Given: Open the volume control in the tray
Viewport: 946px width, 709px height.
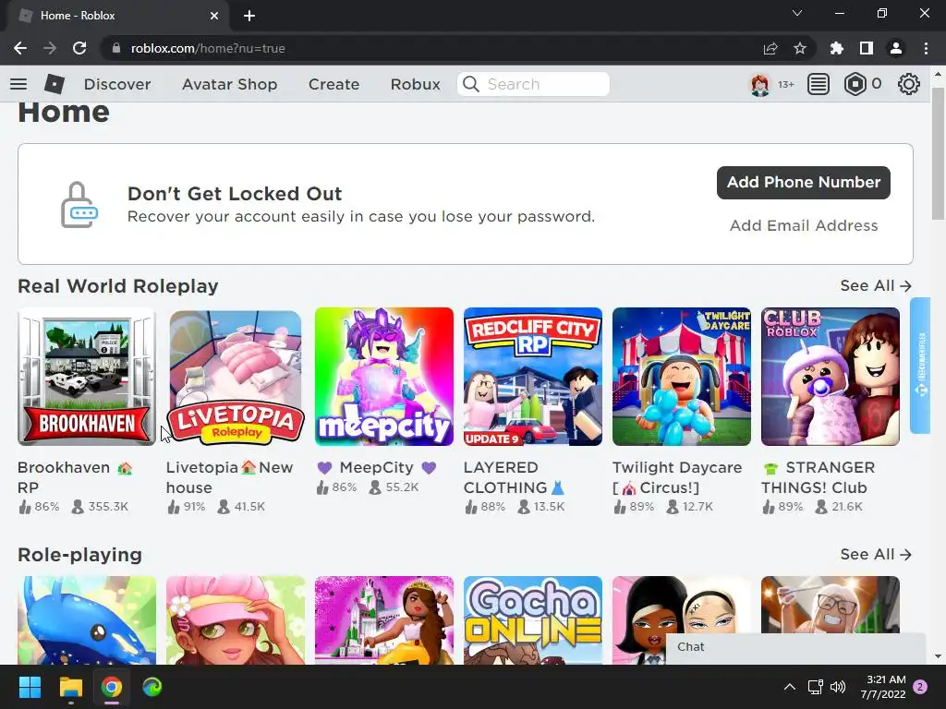Looking at the screenshot, I should pyautogui.click(x=837, y=687).
